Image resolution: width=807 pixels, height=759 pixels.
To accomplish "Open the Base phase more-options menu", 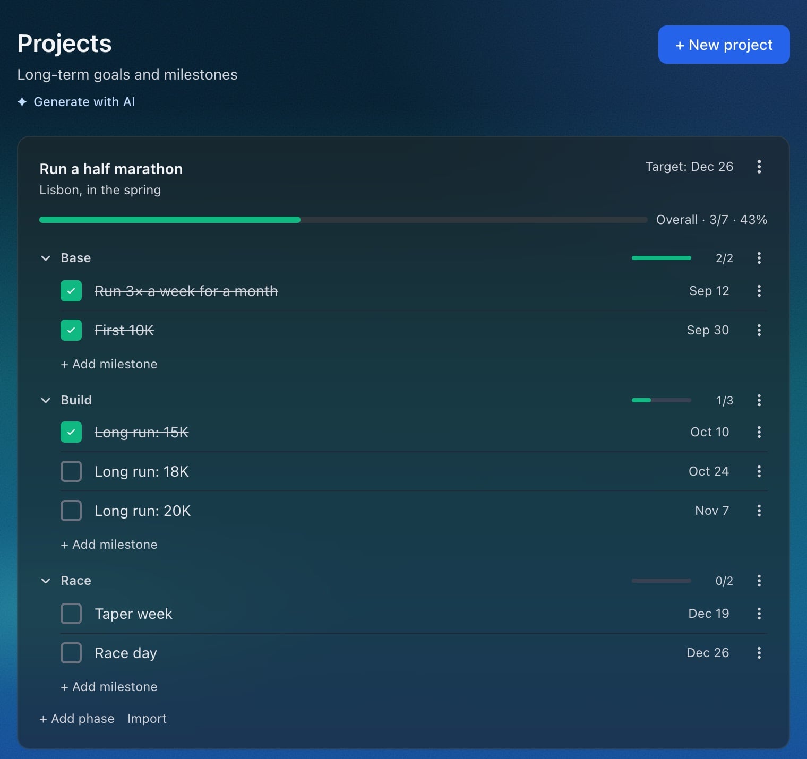I will (759, 258).
